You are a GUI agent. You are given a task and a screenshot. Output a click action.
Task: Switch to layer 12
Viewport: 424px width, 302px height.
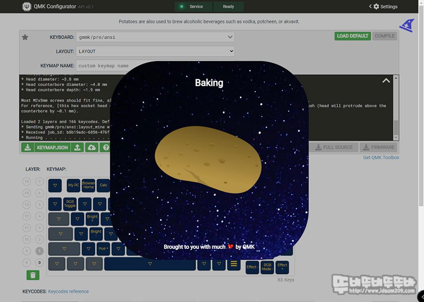click(x=26, y=216)
